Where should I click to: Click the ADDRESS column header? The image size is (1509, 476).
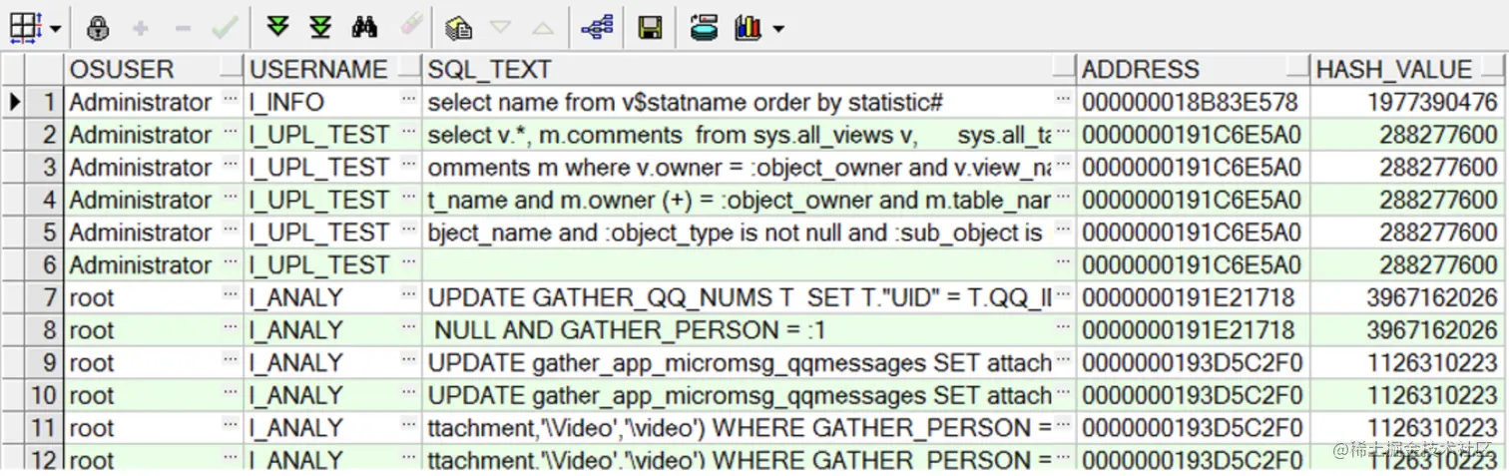point(1195,69)
